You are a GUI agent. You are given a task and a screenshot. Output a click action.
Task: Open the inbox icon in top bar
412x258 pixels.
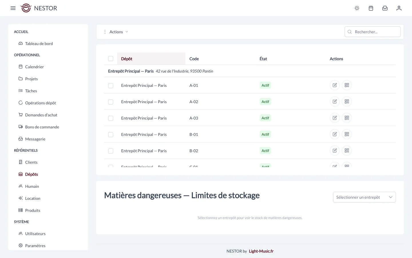click(385, 8)
